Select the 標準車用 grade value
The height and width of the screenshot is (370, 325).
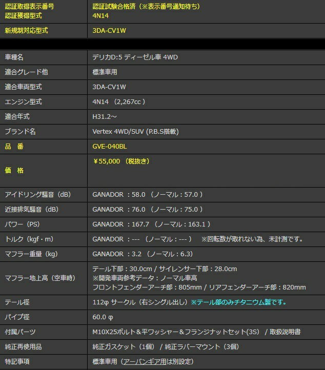[105, 72]
